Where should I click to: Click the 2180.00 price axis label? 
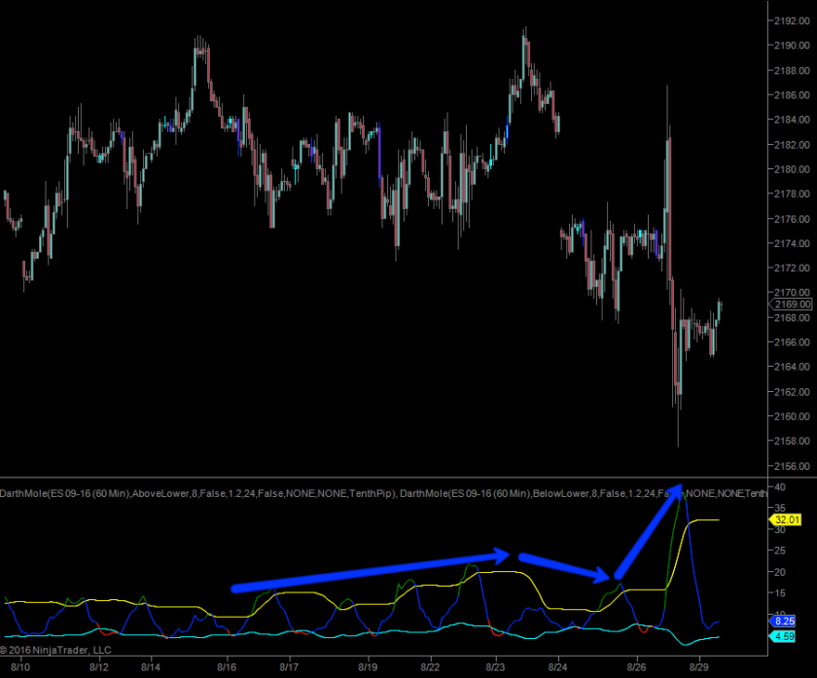point(789,169)
